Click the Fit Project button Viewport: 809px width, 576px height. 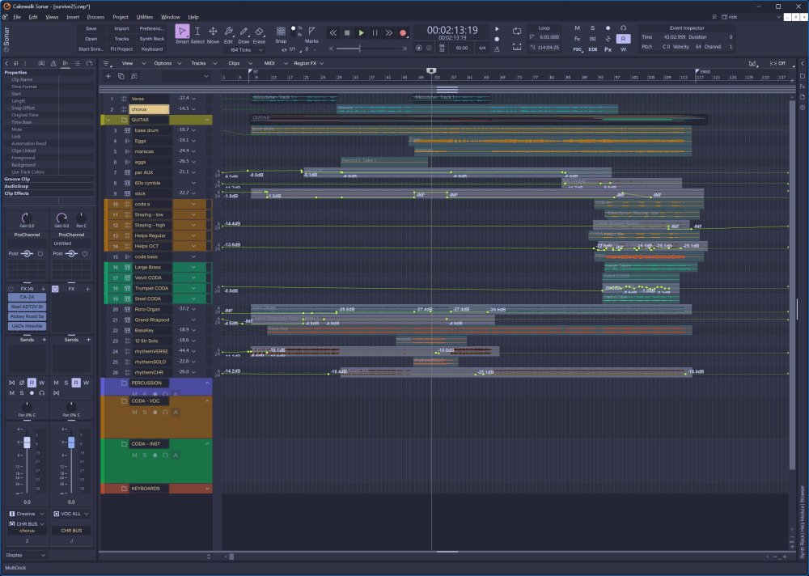point(122,49)
